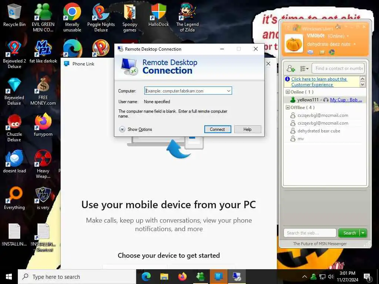
Task: Show hidden system tray icons chevron
Action: click(305, 277)
